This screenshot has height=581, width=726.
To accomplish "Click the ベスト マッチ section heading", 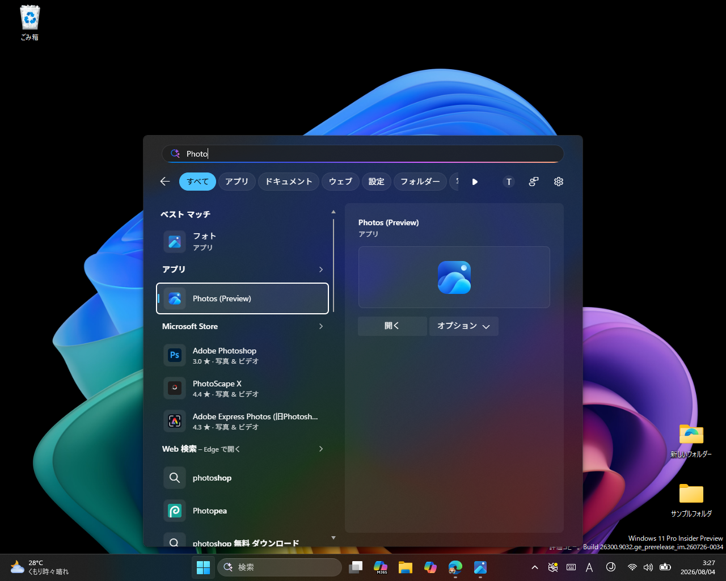I will pos(185,214).
